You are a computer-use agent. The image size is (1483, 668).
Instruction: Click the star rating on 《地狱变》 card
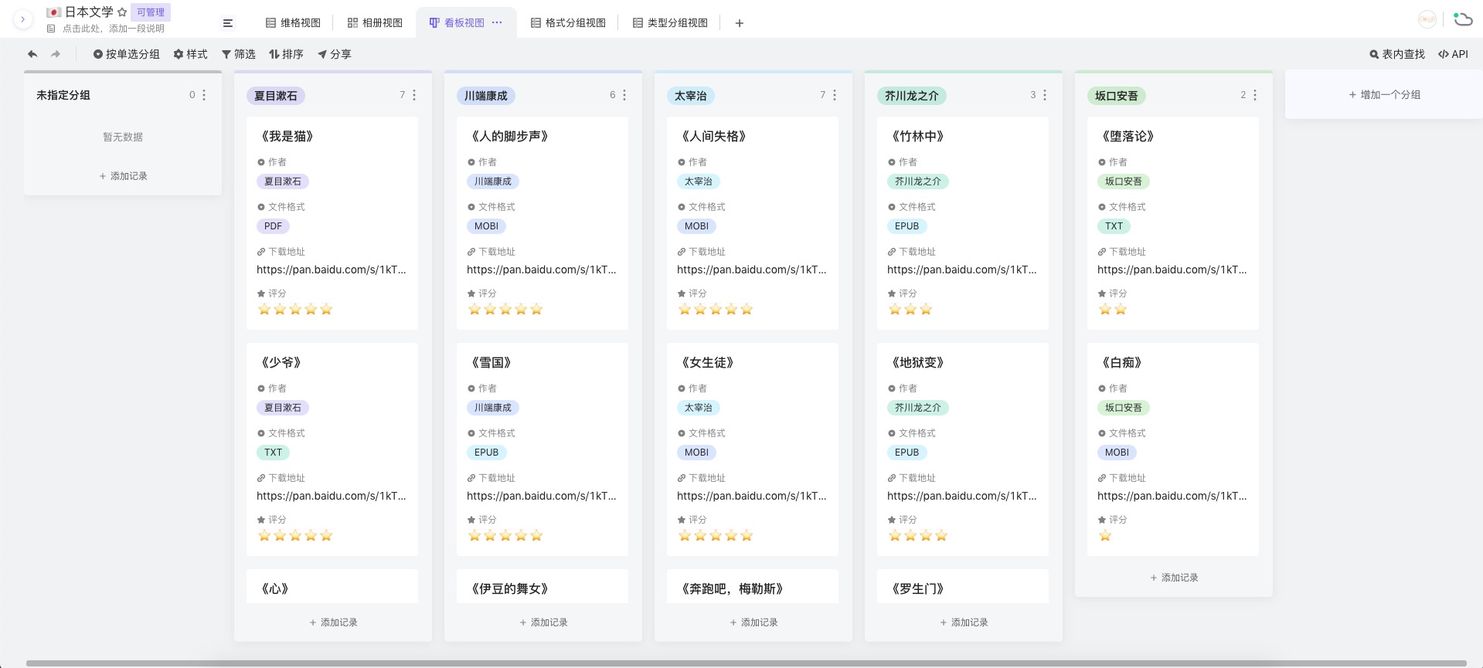[x=918, y=536]
